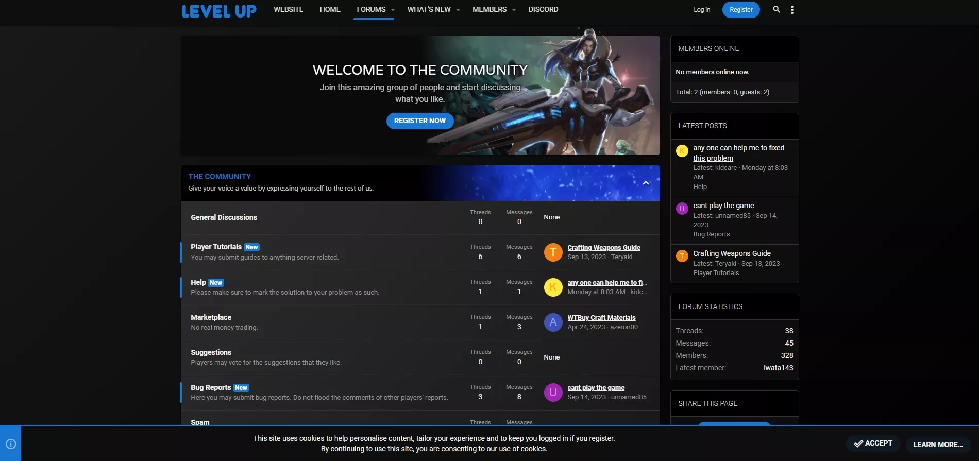Click the yellow K avatar in Help row
The height and width of the screenshot is (461, 979).
click(x=553, y=287)
